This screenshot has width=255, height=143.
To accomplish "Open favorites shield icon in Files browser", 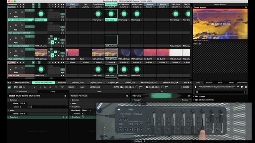I will pos(242,87).
